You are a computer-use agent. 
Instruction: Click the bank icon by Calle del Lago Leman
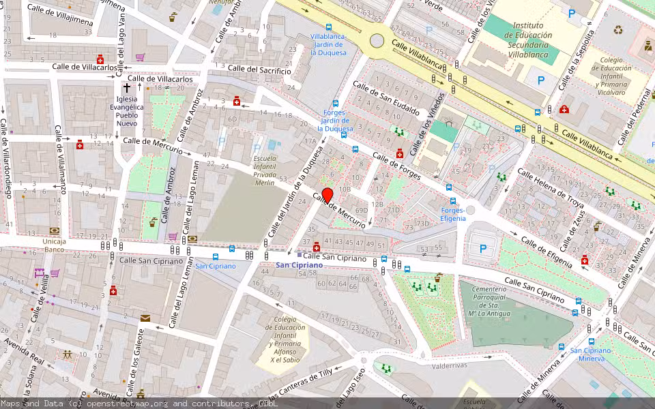192,239
